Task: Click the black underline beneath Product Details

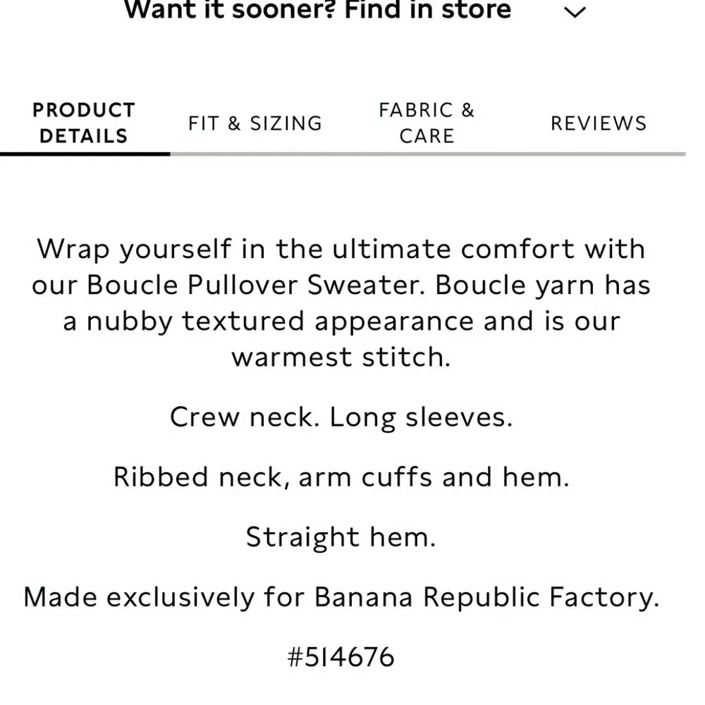Action: click(85, 153)
